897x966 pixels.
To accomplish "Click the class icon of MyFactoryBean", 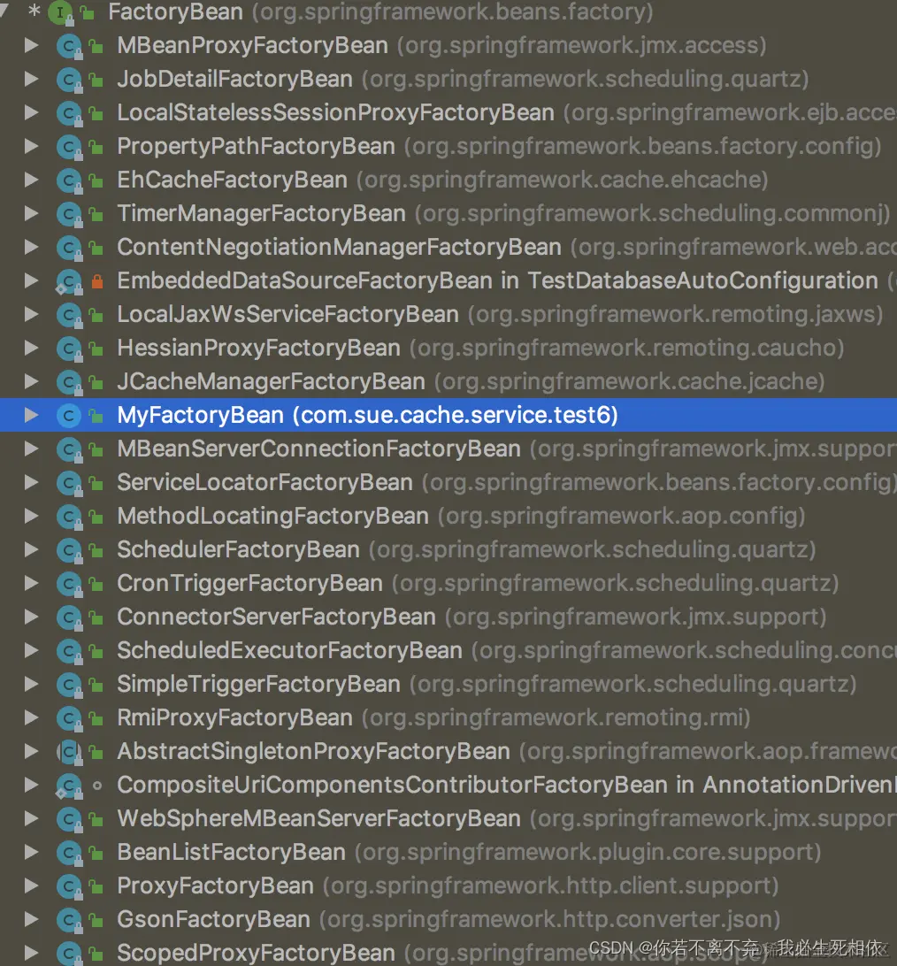I will coord(68,416).
